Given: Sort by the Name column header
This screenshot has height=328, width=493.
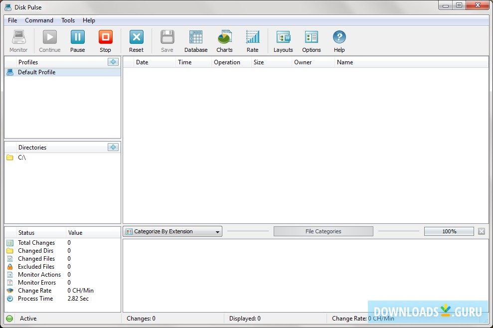Looking at the screenshot, I should [411, 62].
